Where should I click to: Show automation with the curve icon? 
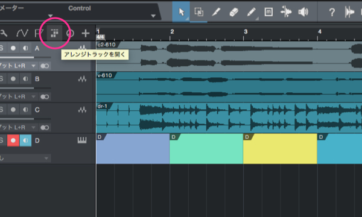(x=22, y=33)
